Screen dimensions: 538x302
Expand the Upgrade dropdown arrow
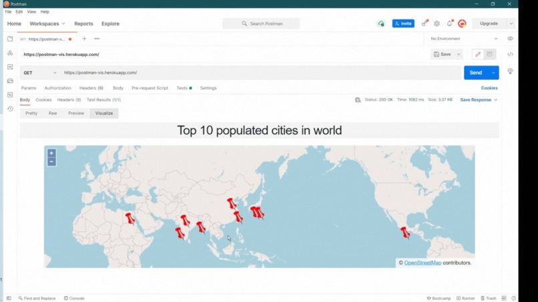(x=511, y=23)
